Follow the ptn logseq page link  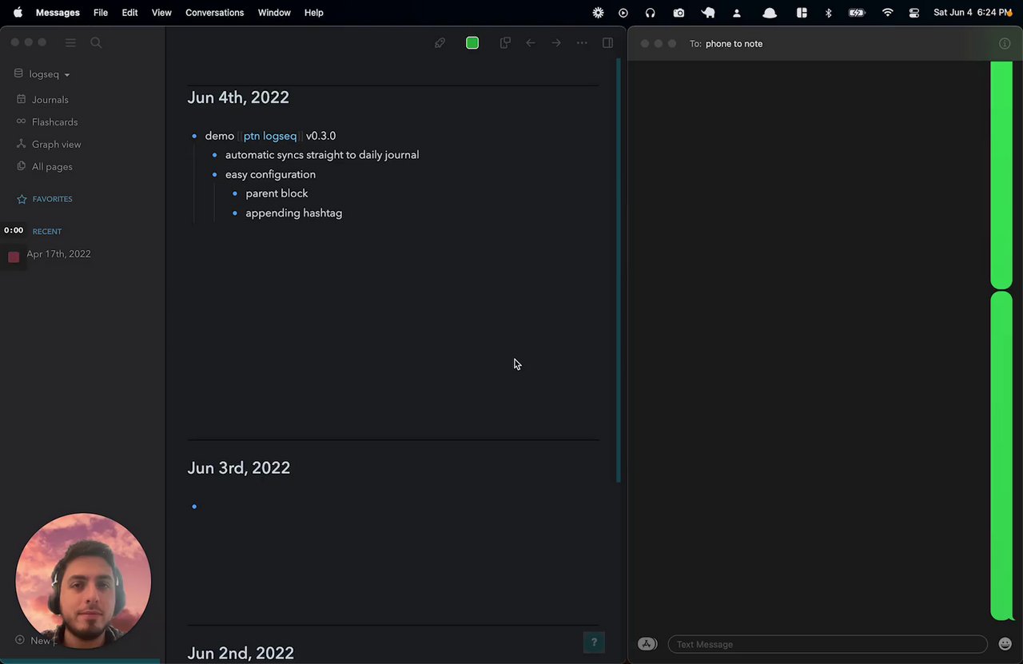(270, 136)
